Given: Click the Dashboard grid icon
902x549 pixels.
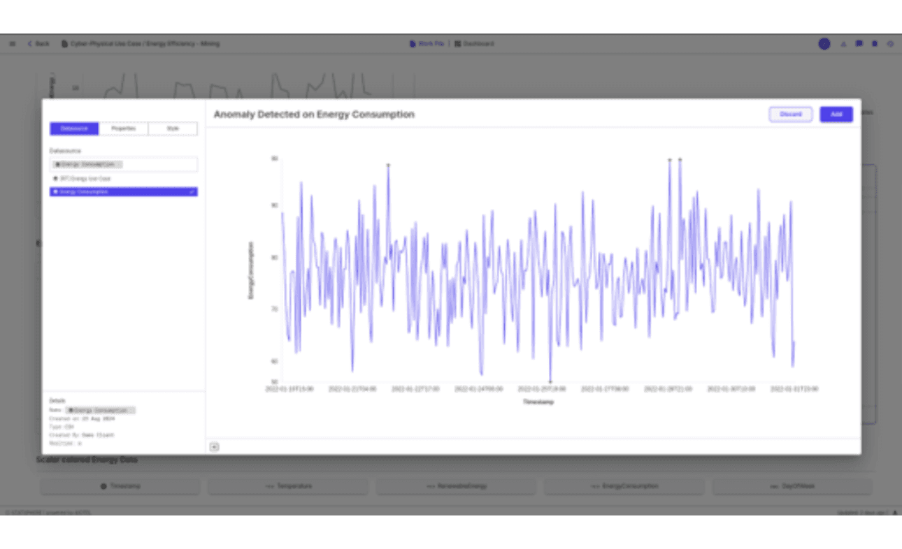Looking at the screenshot, I should (x=458, y=43).
